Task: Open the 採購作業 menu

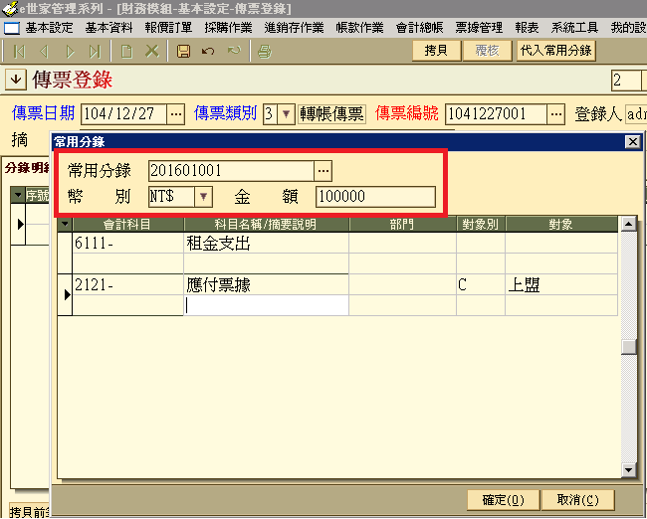Action: pyautogui.click(x=229, y=27)
